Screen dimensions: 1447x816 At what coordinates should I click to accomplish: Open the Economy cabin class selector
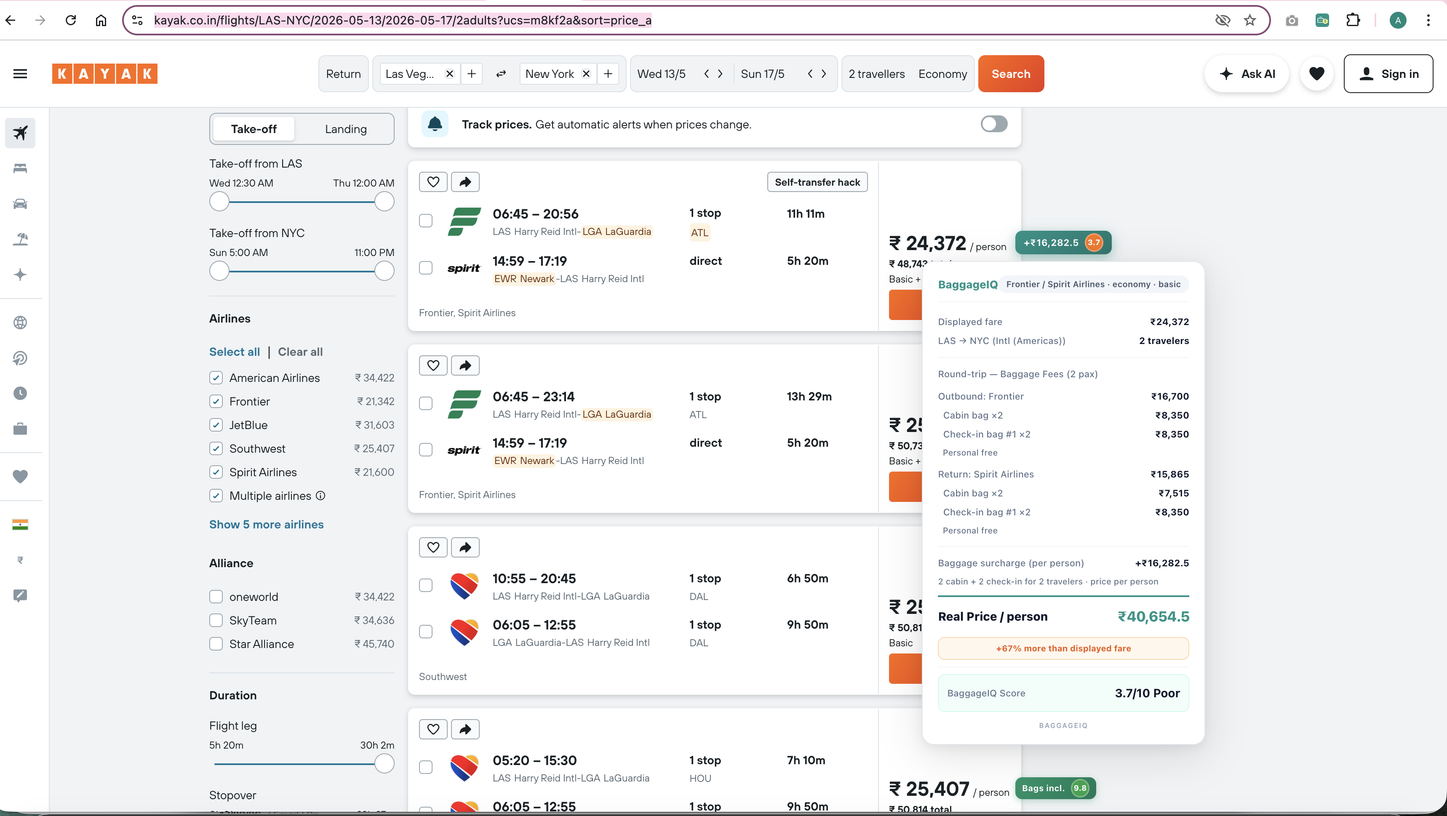[x=942, y=74]
